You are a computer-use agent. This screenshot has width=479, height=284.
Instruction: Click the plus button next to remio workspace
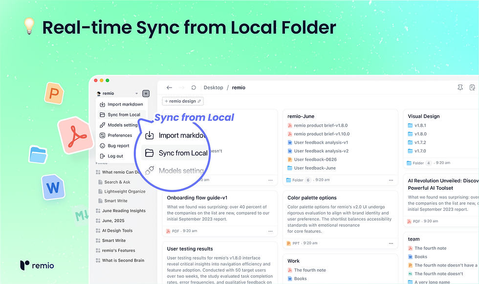(x=146, y=93)
